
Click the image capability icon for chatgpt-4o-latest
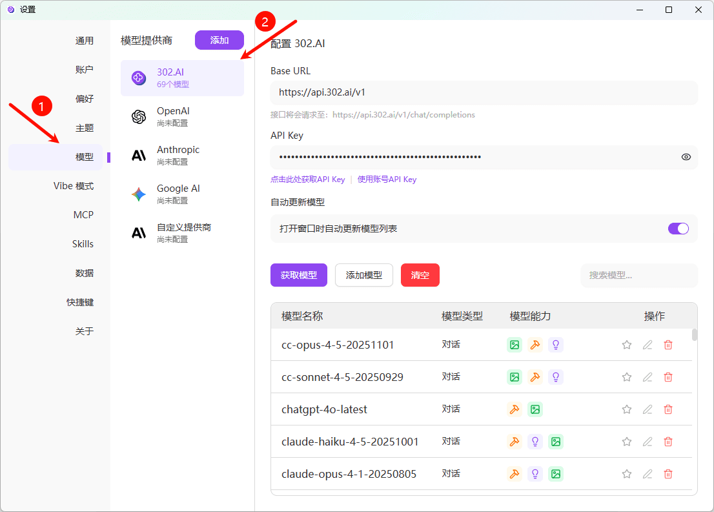535,409
